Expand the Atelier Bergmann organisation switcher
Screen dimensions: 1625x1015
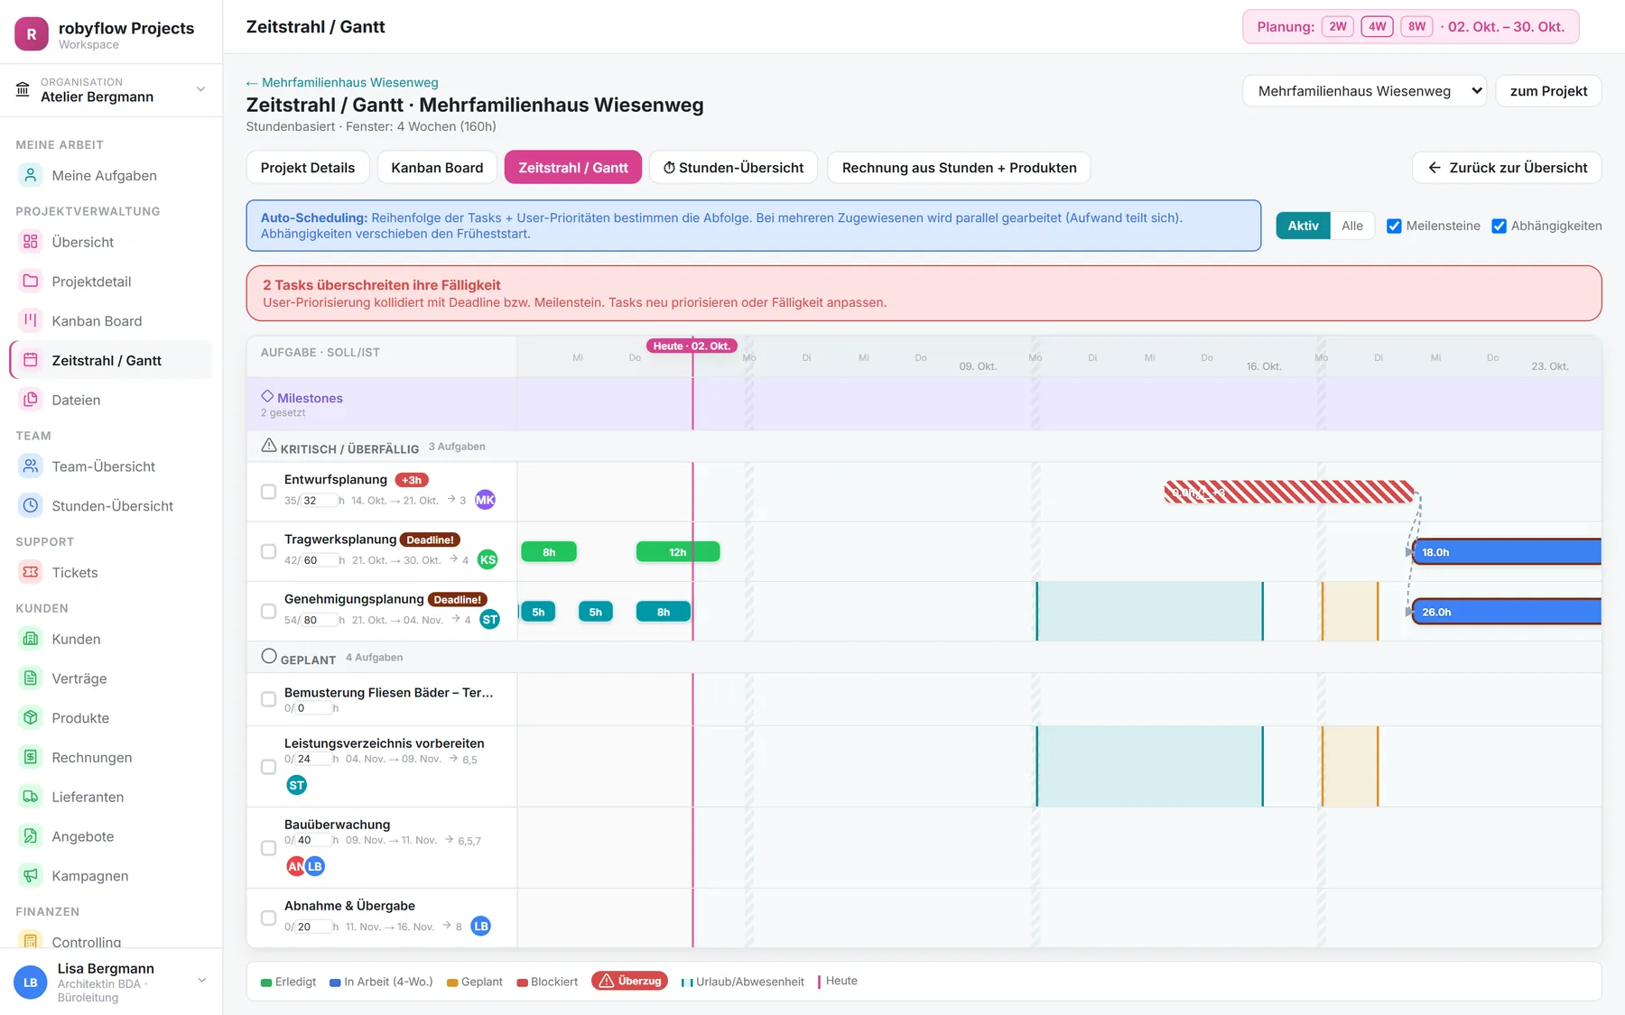pos(111,90)
